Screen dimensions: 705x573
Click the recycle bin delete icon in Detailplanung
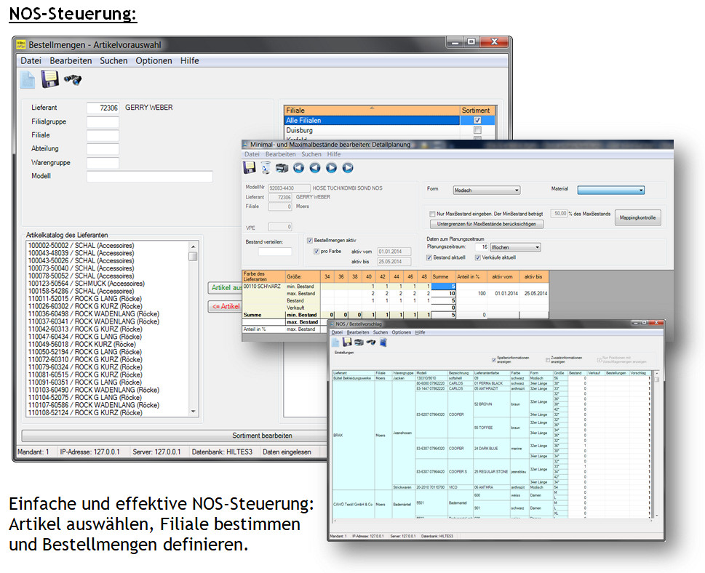point(266,168)
